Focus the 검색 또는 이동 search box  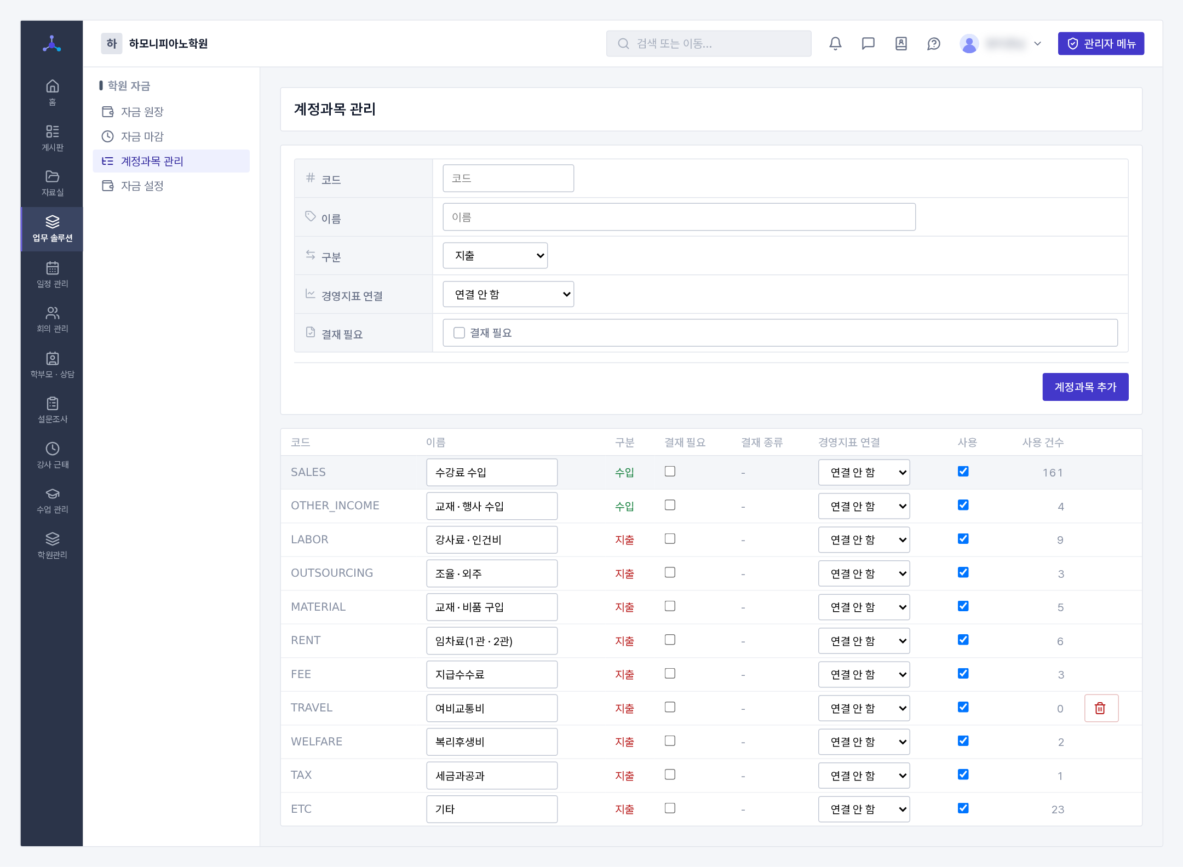tap(709, 44)
